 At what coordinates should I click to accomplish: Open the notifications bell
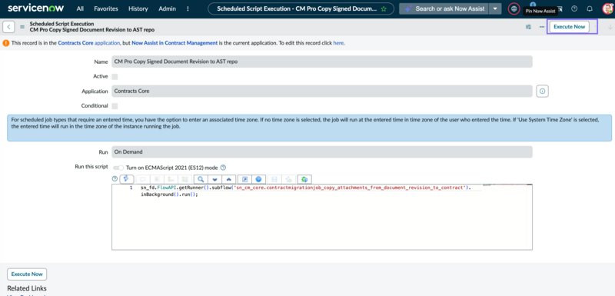pyautogui.click(x=589, y=8)
